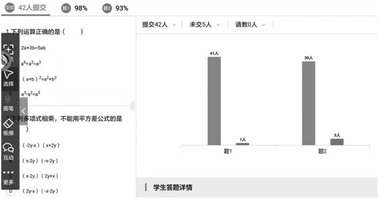Pick the 画笔 pen tool

[x=8, y=103]
